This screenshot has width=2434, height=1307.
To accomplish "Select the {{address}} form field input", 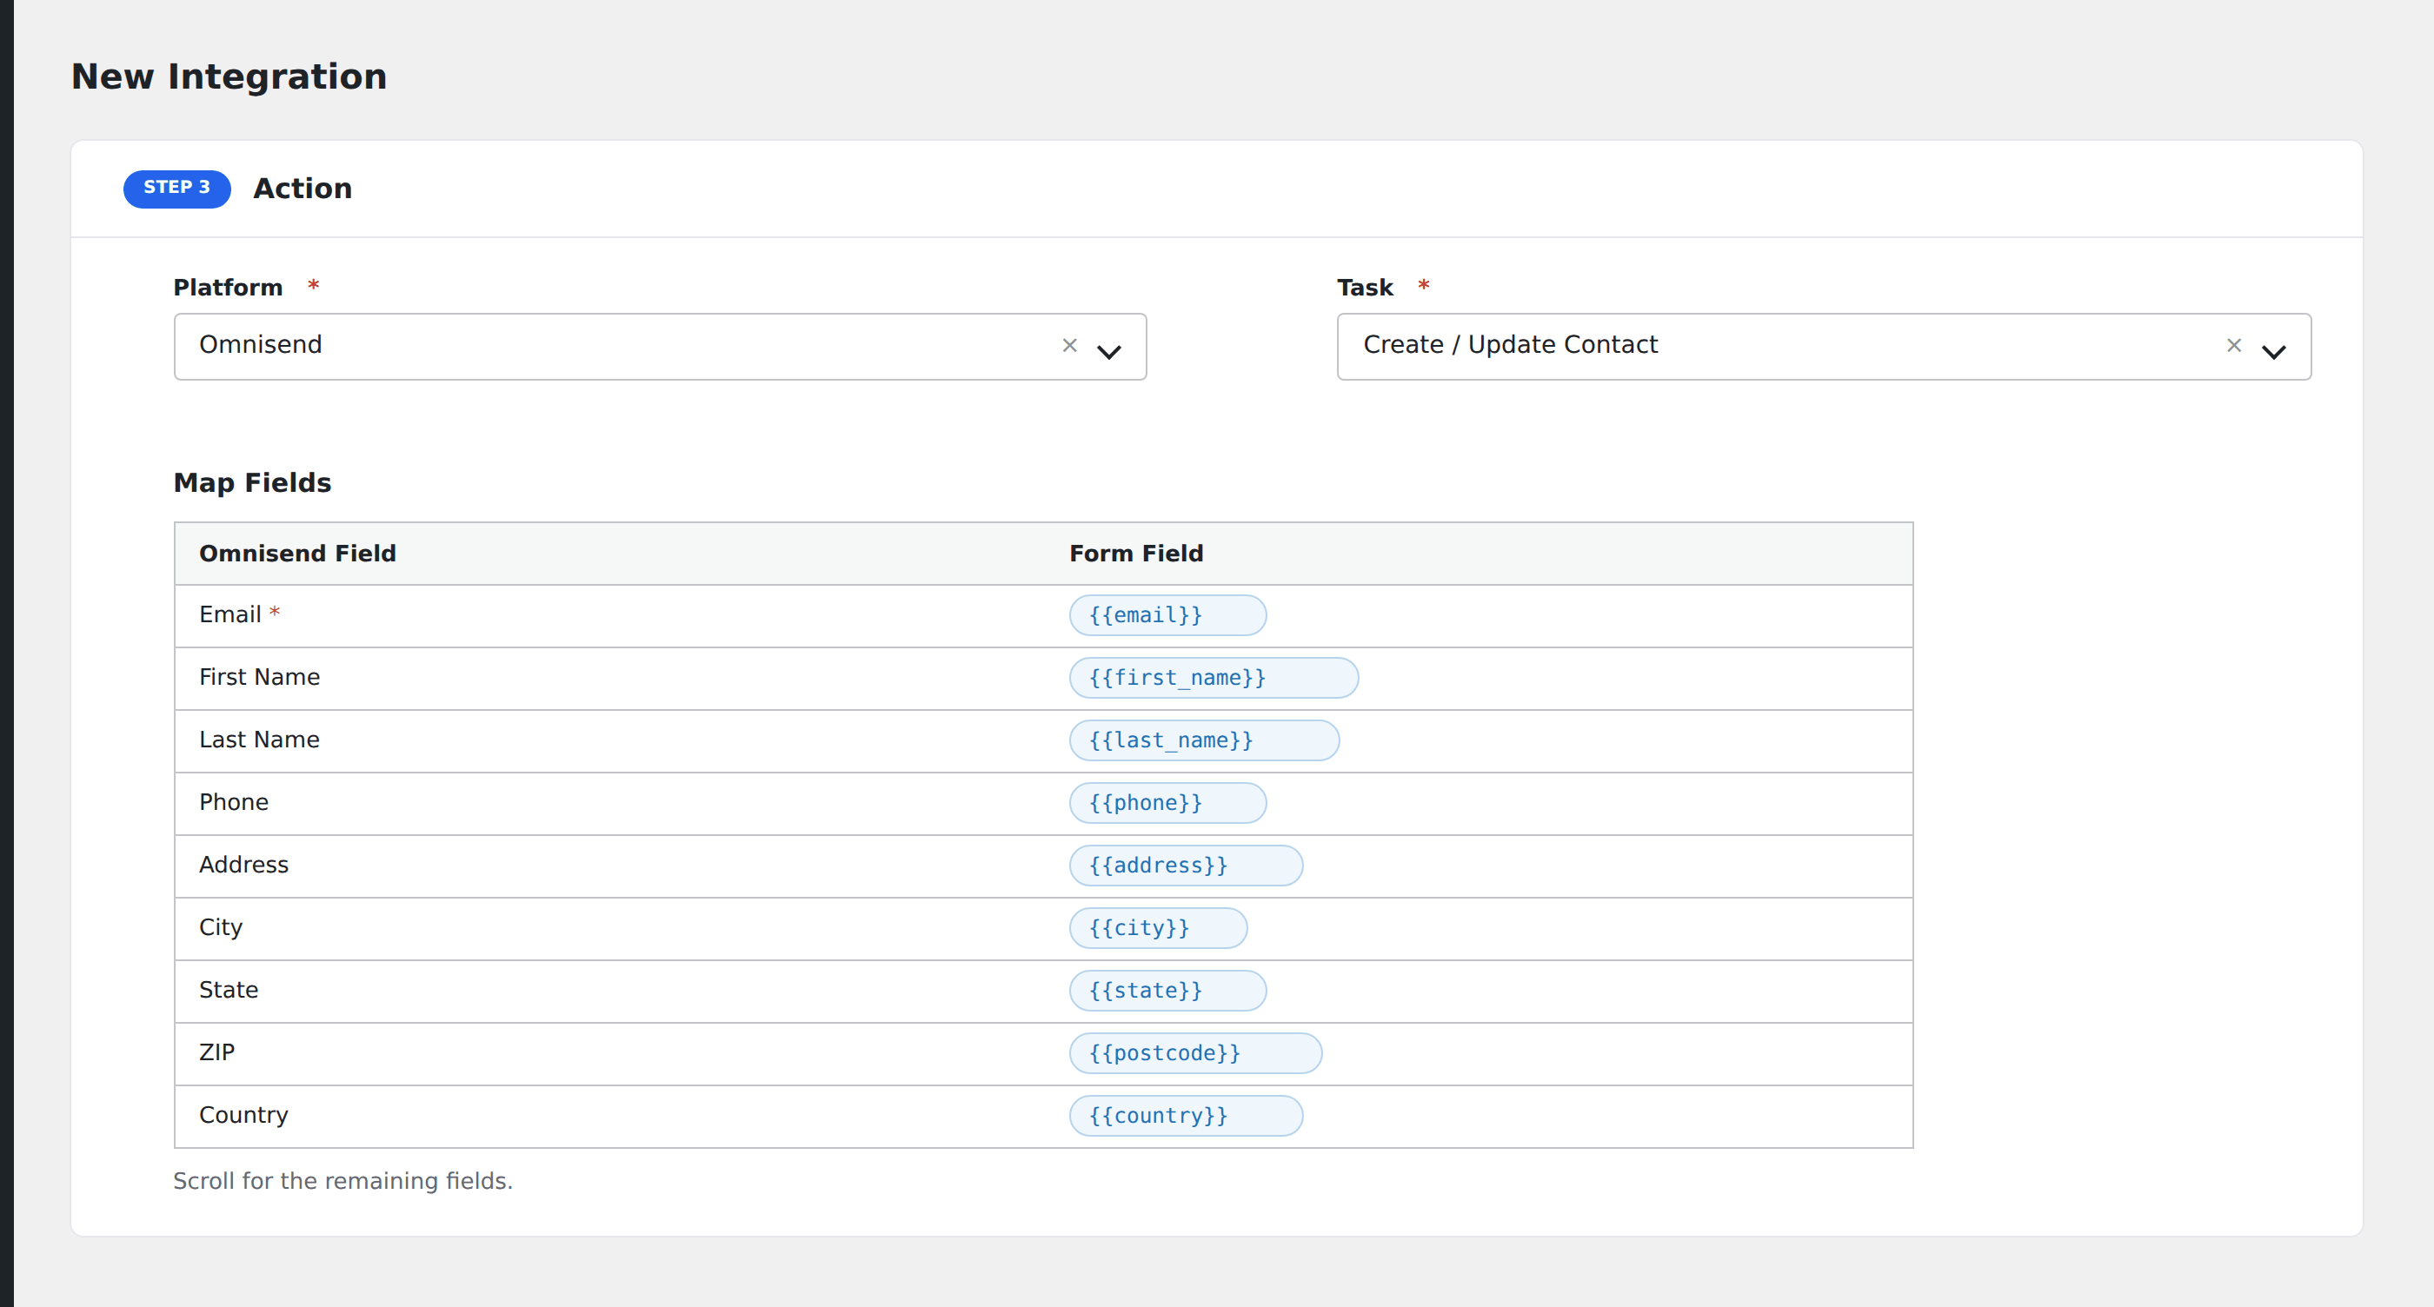I will [x=1186, y=865].
